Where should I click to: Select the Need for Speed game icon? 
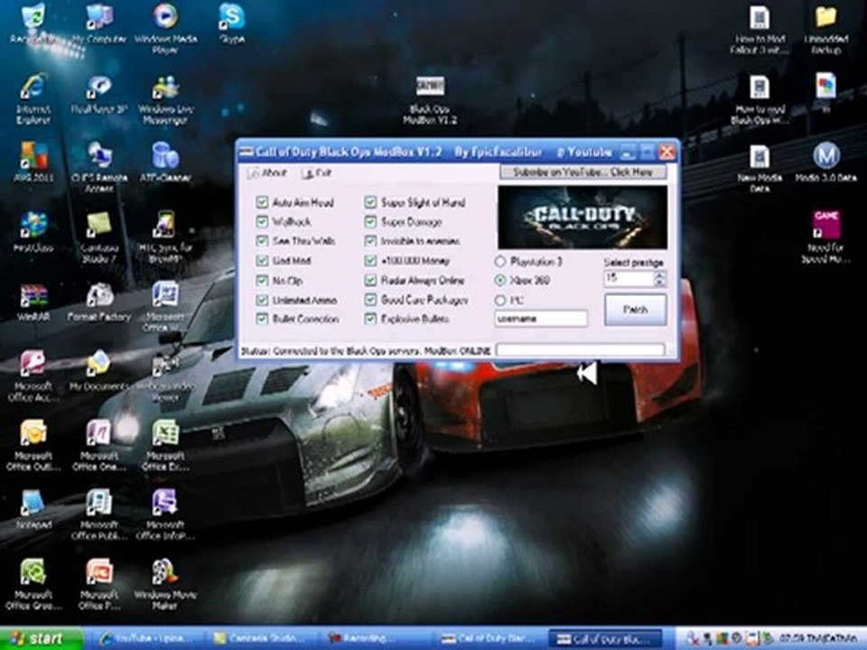pyautogui.click(x=825, y=237)
